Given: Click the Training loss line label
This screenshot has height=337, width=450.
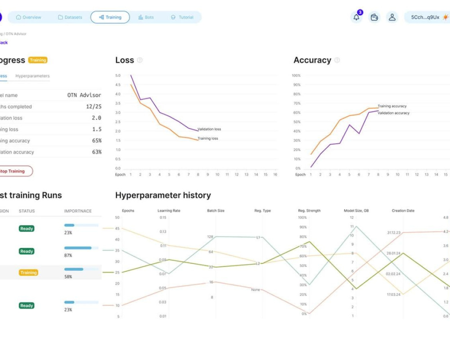Looking at the screenshot, I should tap(208, 138).
